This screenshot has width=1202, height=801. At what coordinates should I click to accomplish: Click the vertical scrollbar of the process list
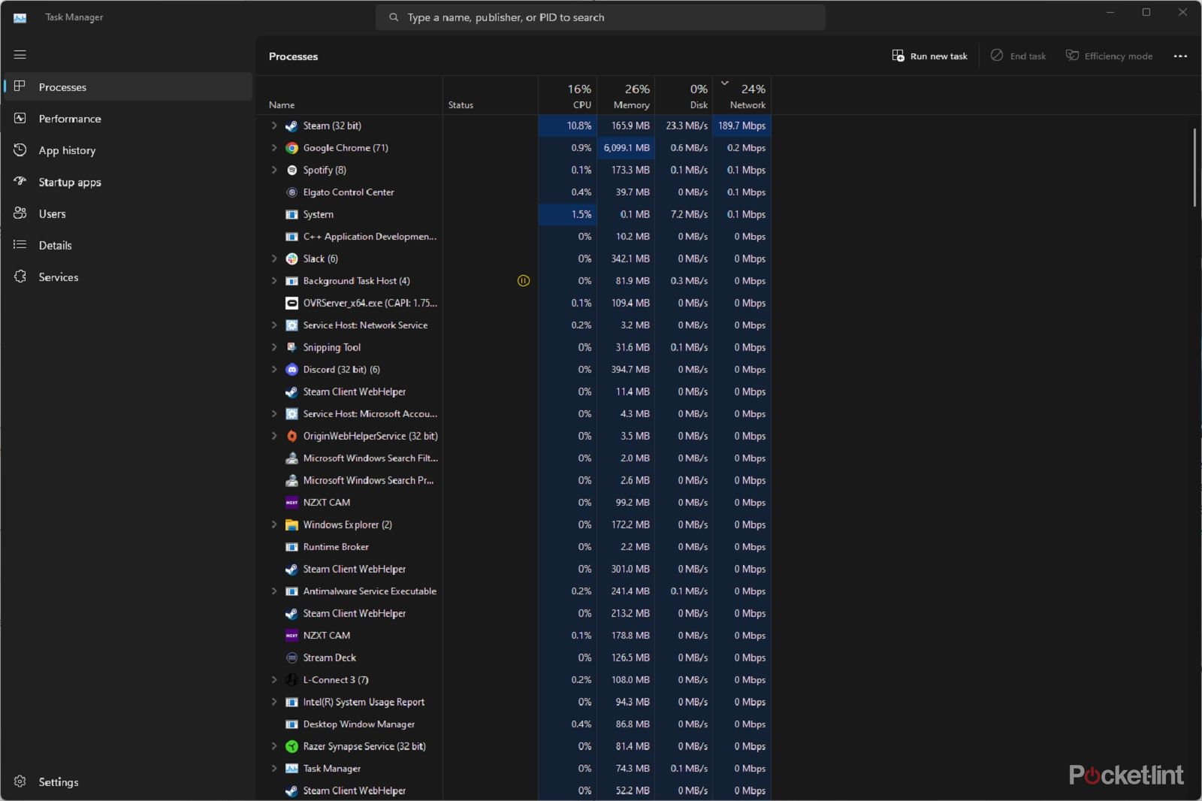pos(1194,167)
